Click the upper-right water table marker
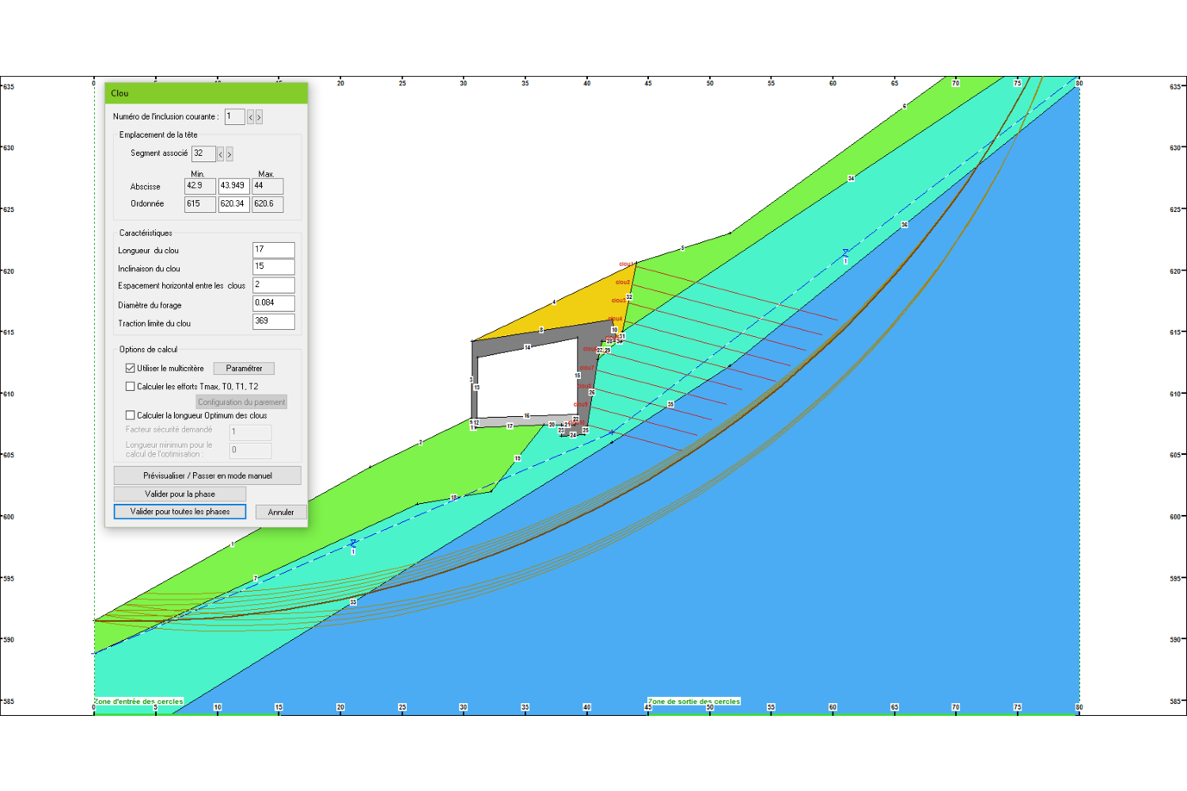The image size is (1187, 791). point(845,253)
